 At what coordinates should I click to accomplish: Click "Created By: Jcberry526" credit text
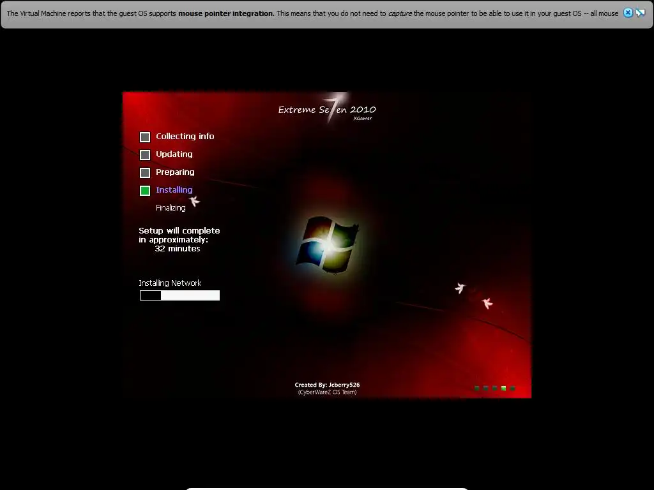tap(328, 385)
